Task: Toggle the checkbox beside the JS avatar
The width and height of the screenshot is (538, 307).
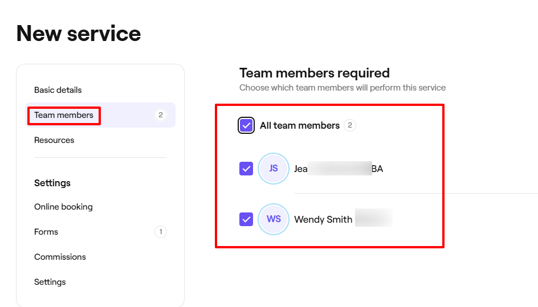Action: pos(246,169)
